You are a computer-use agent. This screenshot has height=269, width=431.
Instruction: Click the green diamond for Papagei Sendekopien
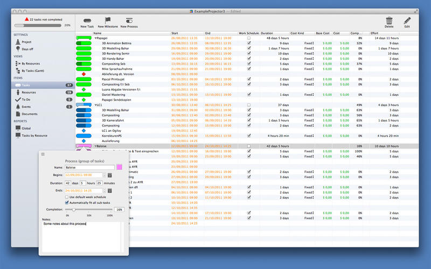click(84, 100)
